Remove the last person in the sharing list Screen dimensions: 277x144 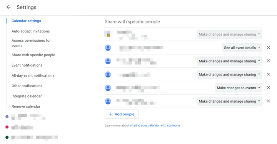(x=269, y=101)
